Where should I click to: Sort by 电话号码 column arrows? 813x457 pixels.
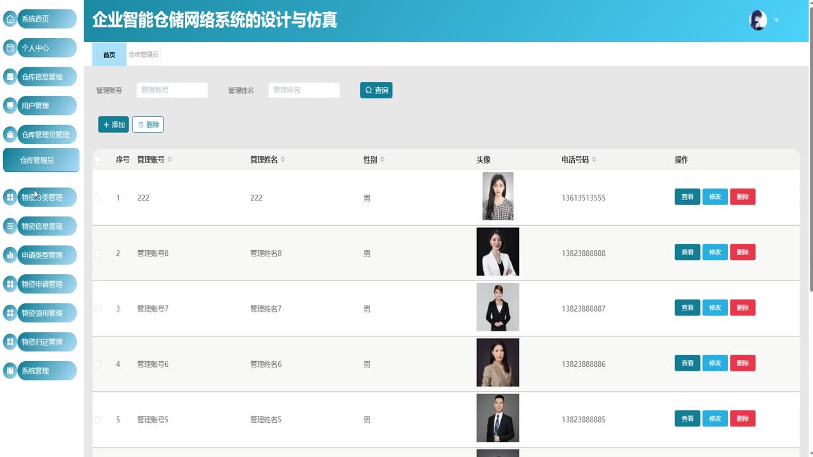tap(594, 159)
